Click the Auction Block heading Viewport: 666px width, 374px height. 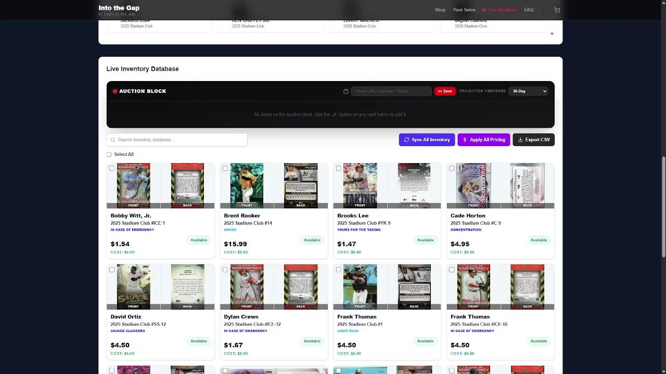coord(143,91)
